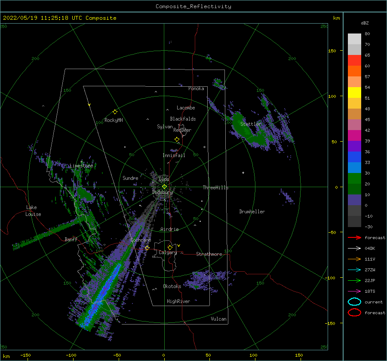
Task: Click the Sylvan label
Action: (x=165, y=127)
